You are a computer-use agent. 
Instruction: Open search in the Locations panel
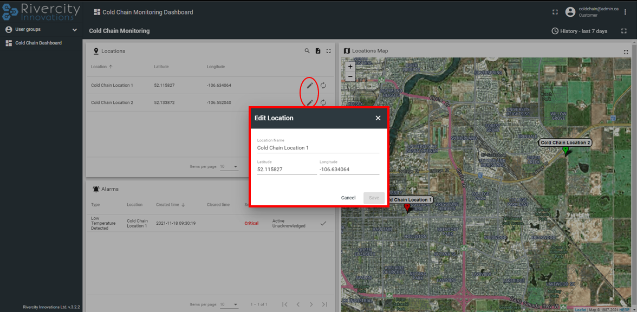tap(307, 51)
